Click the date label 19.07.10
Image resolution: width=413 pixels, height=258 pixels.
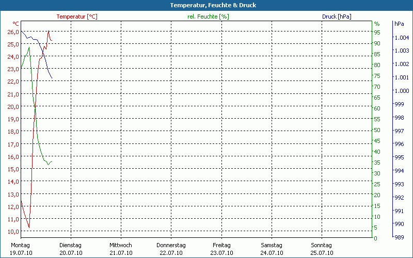[x=21, y=253]
